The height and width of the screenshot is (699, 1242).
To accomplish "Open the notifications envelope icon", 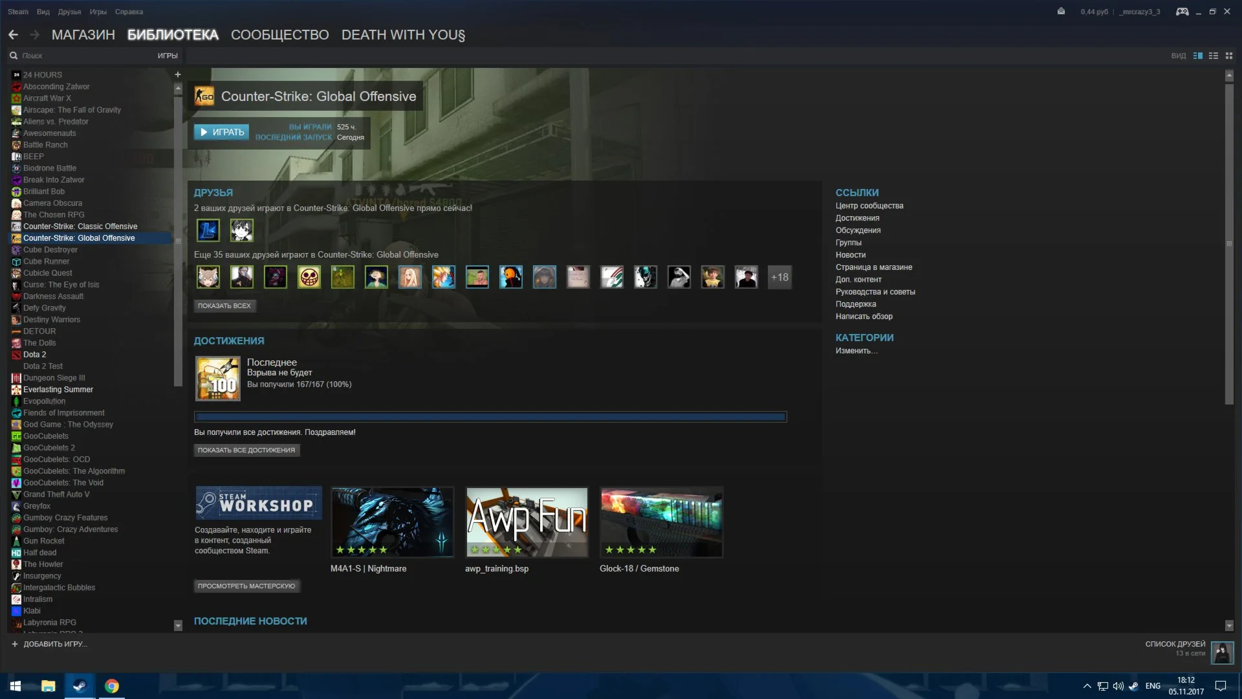I will coord(1061,11).
